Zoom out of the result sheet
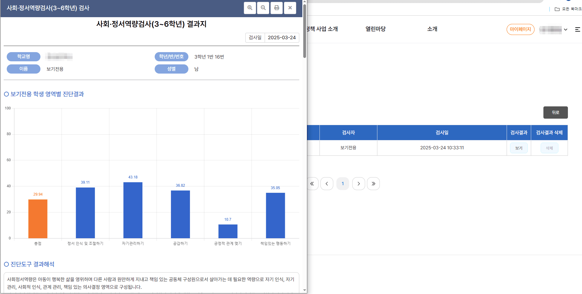582x294 pixels. pos(263,8)
